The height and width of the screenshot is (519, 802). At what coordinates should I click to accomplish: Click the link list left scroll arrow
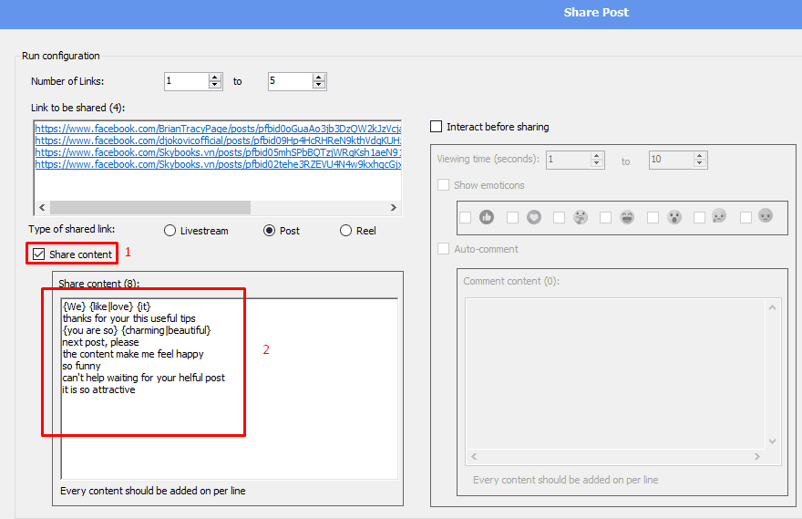[x=42, y=207]
